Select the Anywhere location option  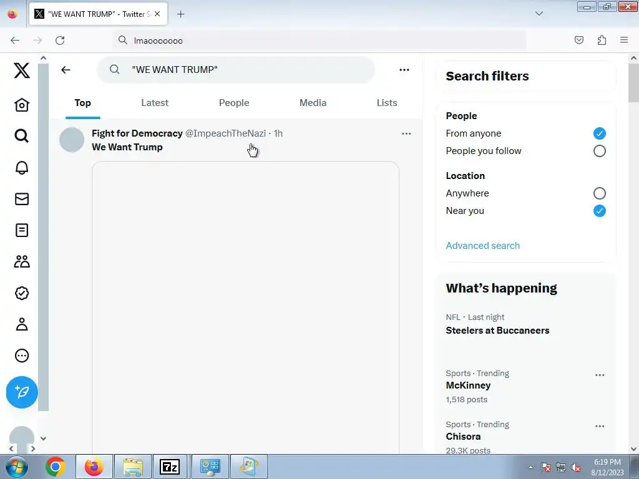(599, 193)
